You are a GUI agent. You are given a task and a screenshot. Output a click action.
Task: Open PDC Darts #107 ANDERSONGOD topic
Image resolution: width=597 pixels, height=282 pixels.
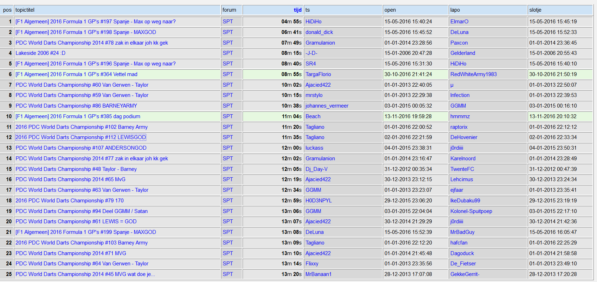tap(81, 148)
